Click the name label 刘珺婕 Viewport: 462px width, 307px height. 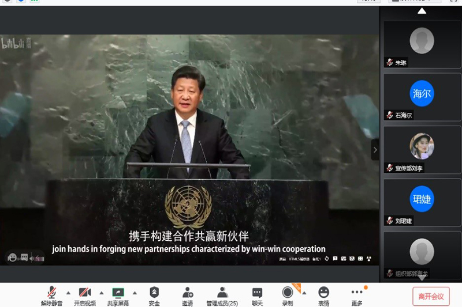(403, 221)
